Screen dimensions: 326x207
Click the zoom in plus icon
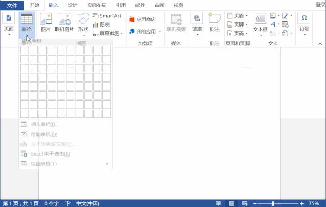[302, 203]
